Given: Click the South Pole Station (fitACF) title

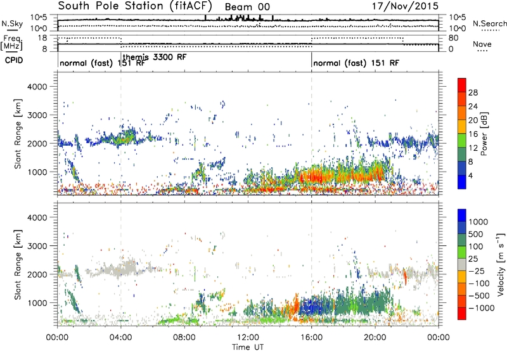Looking at the screenshot, I should coord(135,6).
